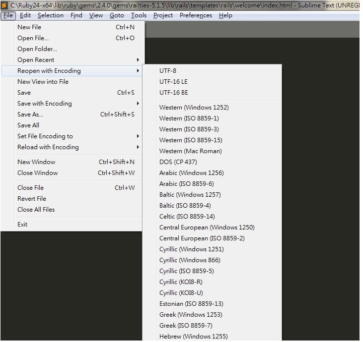The height and width of the screenshot is (342, 363).
Task: Click Save in the File menu
Action: coord(72,92)
